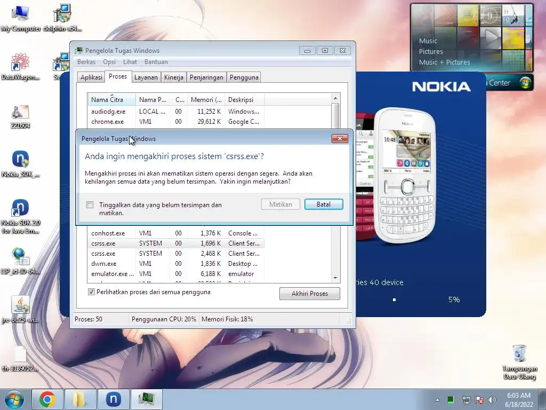This screenshot has width=546, height=410.
Task: Select the Proses tab
Action: (x=118, y=76)
